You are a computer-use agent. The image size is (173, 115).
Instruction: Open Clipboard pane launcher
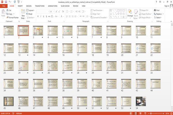coord(19,21)
